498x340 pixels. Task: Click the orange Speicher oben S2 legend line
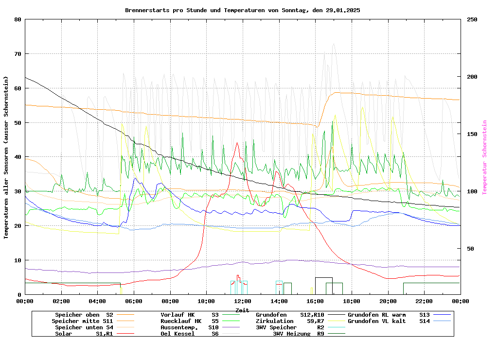tap(126, 315)
